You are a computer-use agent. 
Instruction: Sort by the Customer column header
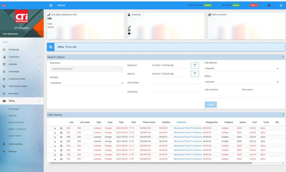coord(181,122)
